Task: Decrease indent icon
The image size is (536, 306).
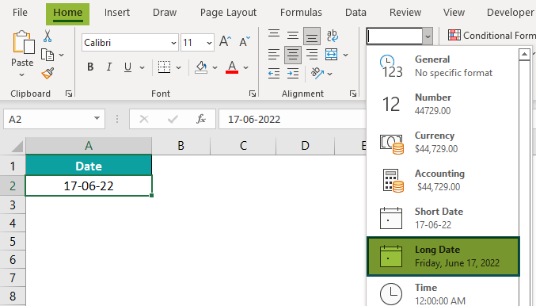Action: click(x=274, y=74)
